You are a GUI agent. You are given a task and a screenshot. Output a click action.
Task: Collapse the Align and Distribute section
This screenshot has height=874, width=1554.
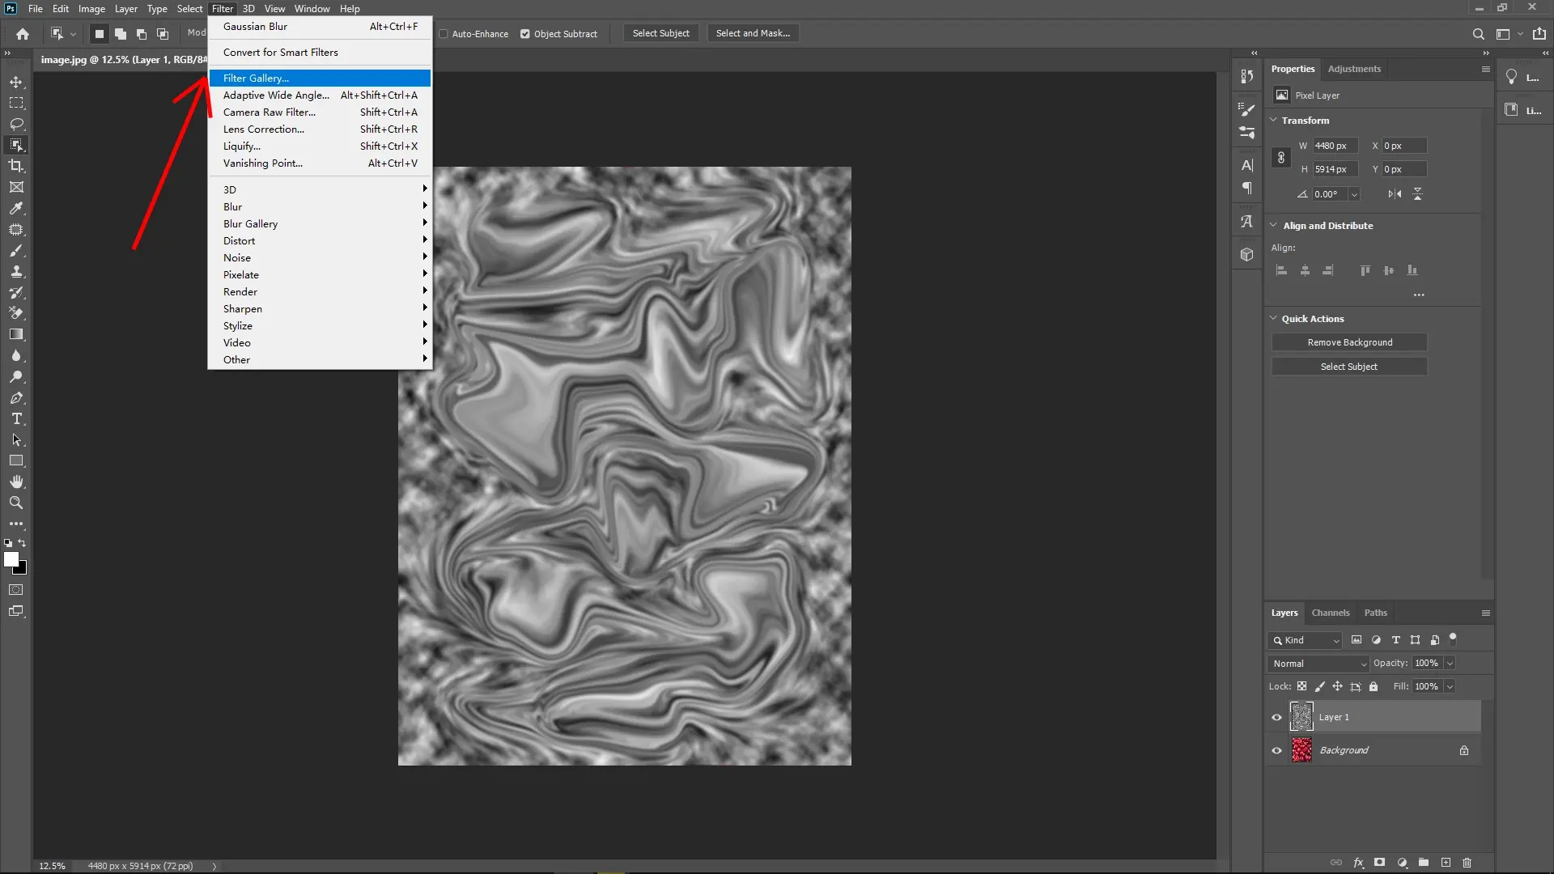1274,225
